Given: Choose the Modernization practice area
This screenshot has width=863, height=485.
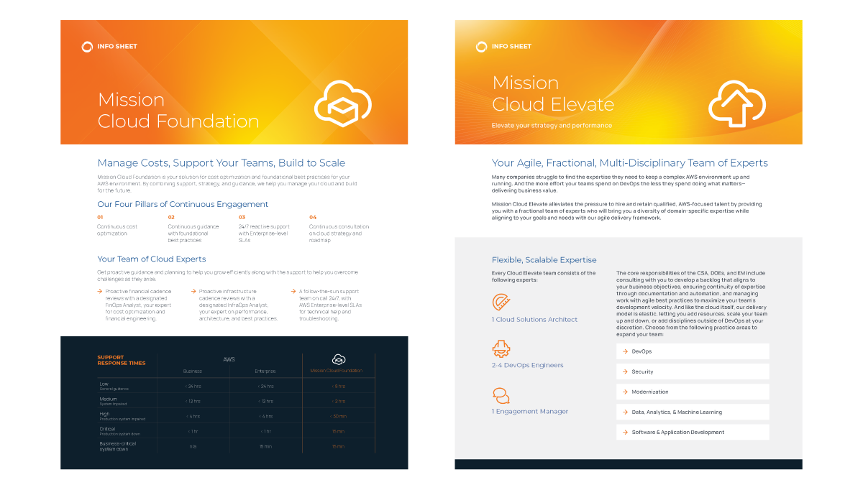Looking at the screenshot, I should coord(693,392).
